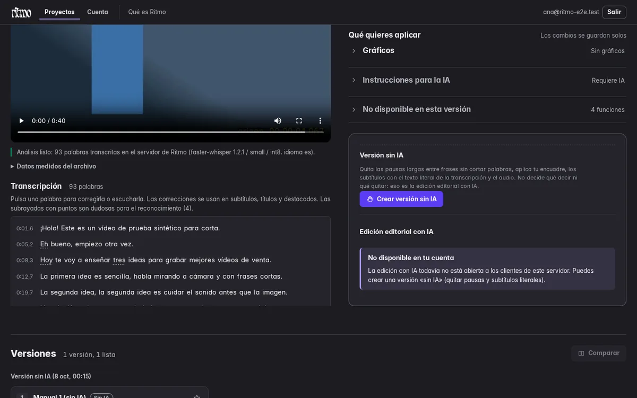Click timestamp 0:19,7 in transcript

click(x=24, y=293)
